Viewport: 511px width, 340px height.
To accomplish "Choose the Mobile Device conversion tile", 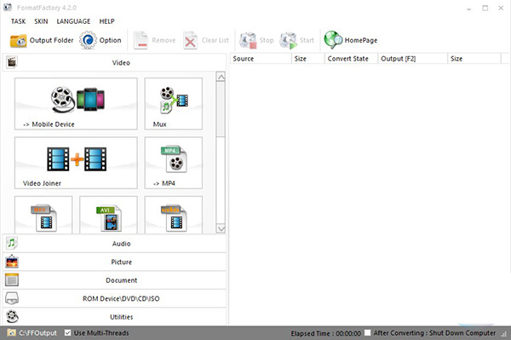I will coord(76,104).
